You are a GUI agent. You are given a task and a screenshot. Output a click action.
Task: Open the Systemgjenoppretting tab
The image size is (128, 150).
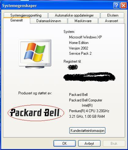pyautogui.click(x=26, y=15)
